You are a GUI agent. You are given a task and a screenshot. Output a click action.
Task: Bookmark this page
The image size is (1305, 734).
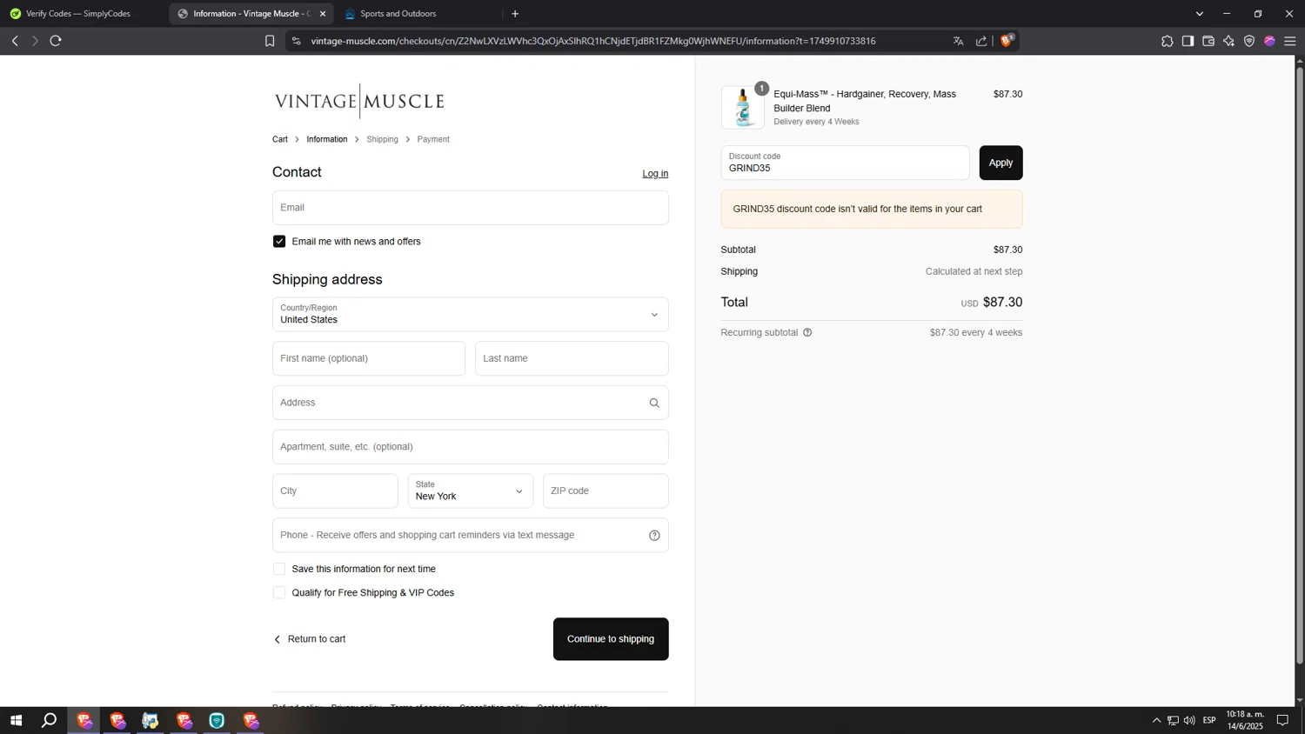270,41
